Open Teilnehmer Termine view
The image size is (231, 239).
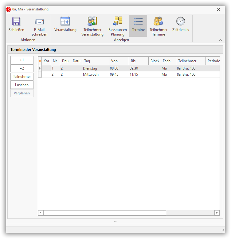click(159, 21)
